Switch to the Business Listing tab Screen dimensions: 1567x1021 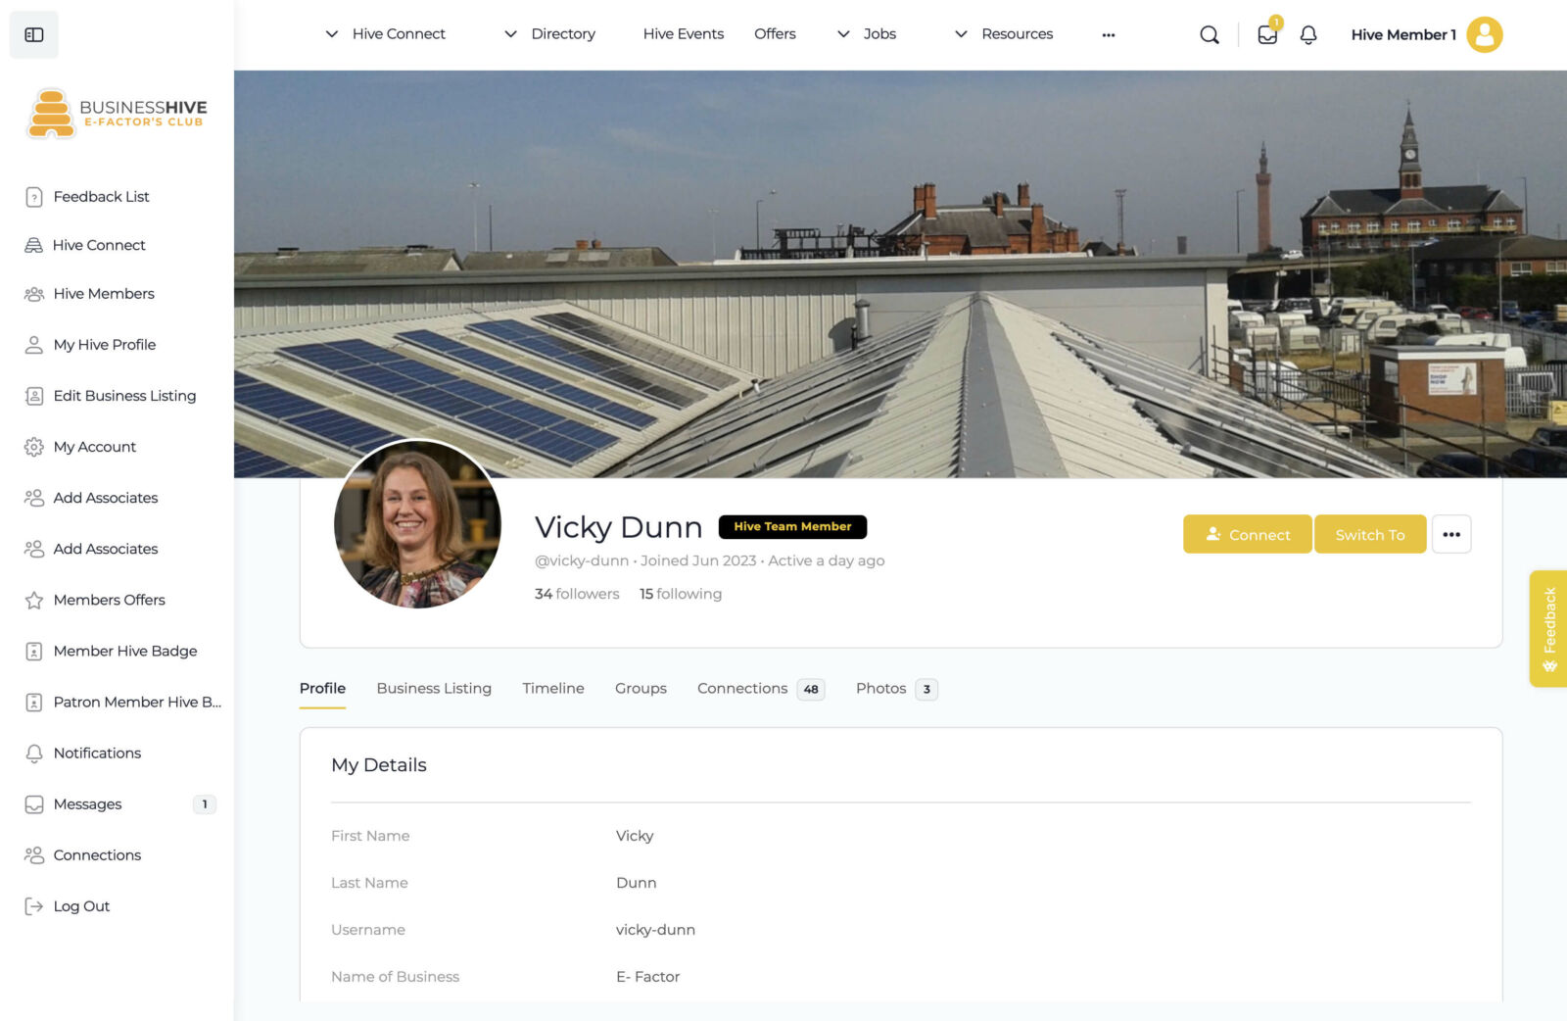click(x=434, y=689)
